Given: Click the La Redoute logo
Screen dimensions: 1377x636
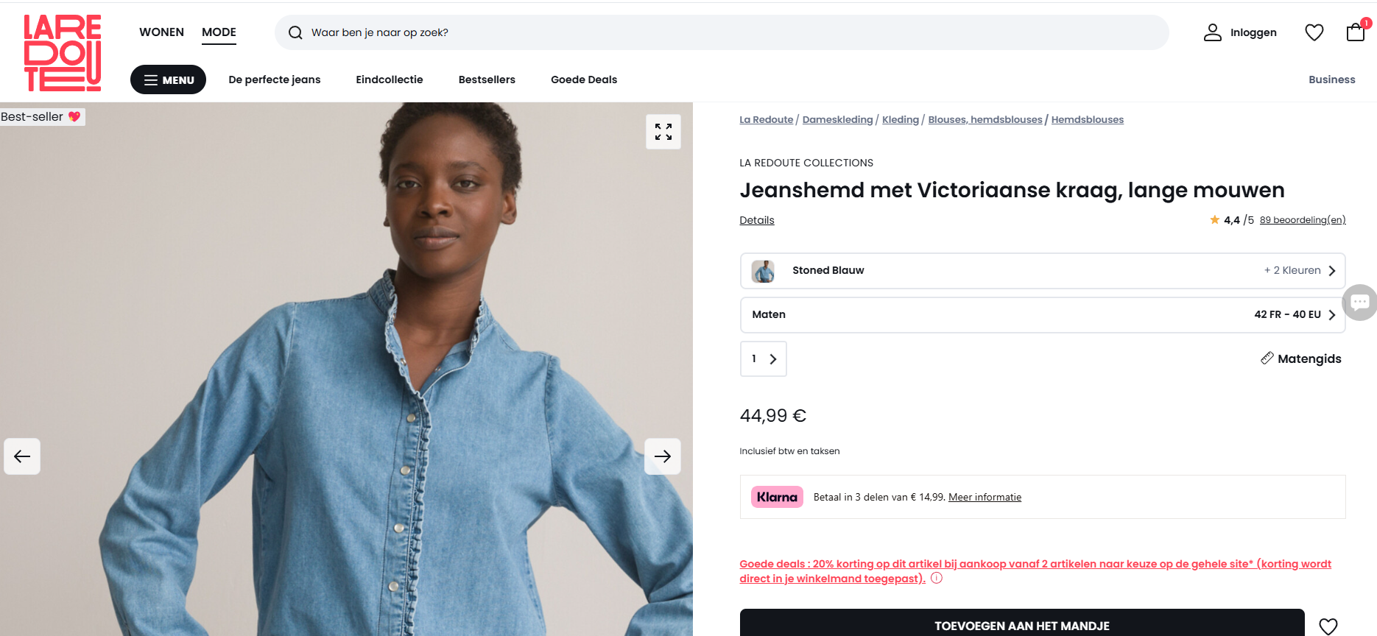Looking at the screenshot, I should 63,52.
